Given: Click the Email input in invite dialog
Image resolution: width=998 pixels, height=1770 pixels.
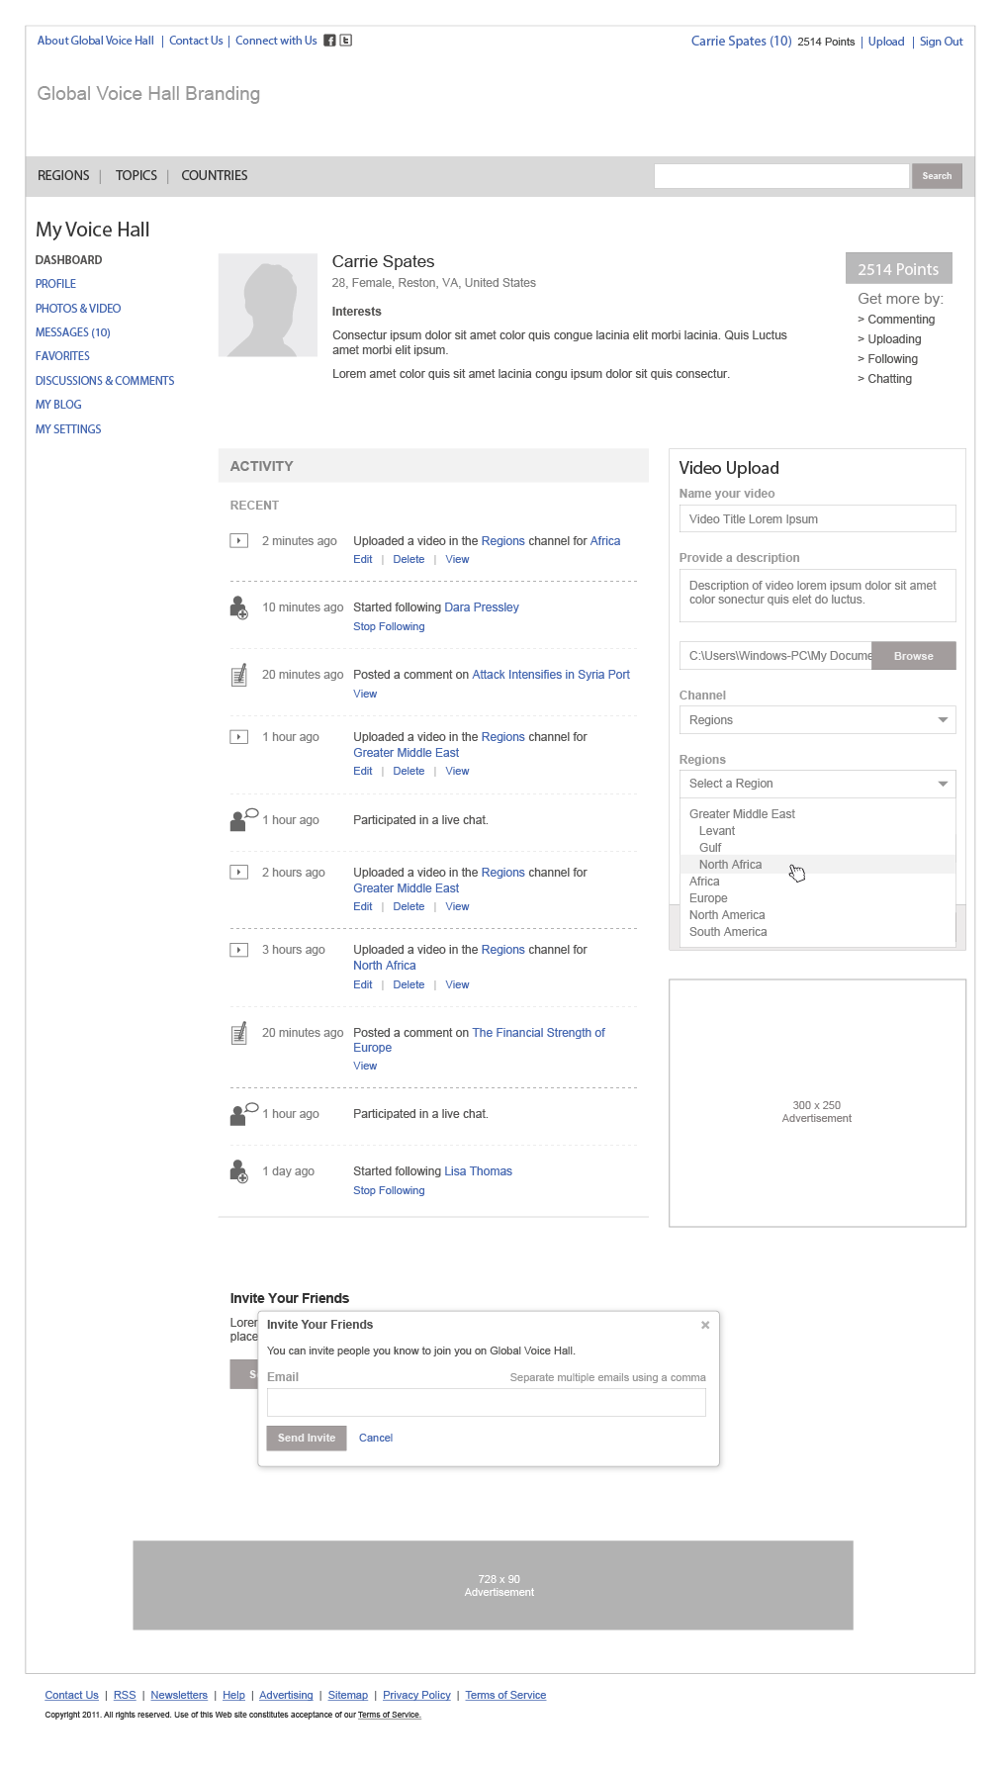Looking at the screenshot, I should tap(486, 1402).
